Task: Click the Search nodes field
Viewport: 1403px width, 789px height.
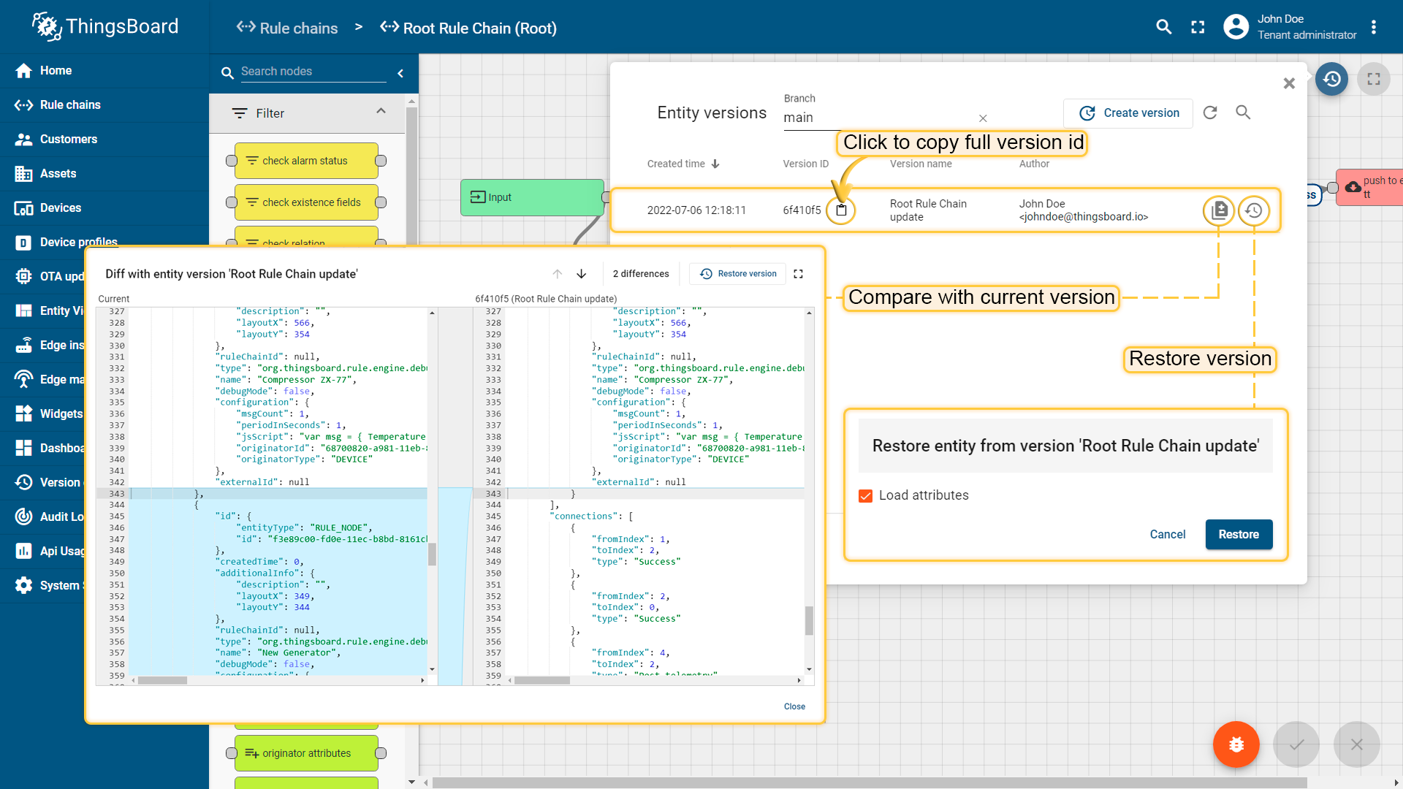Action: click(313, 72)
